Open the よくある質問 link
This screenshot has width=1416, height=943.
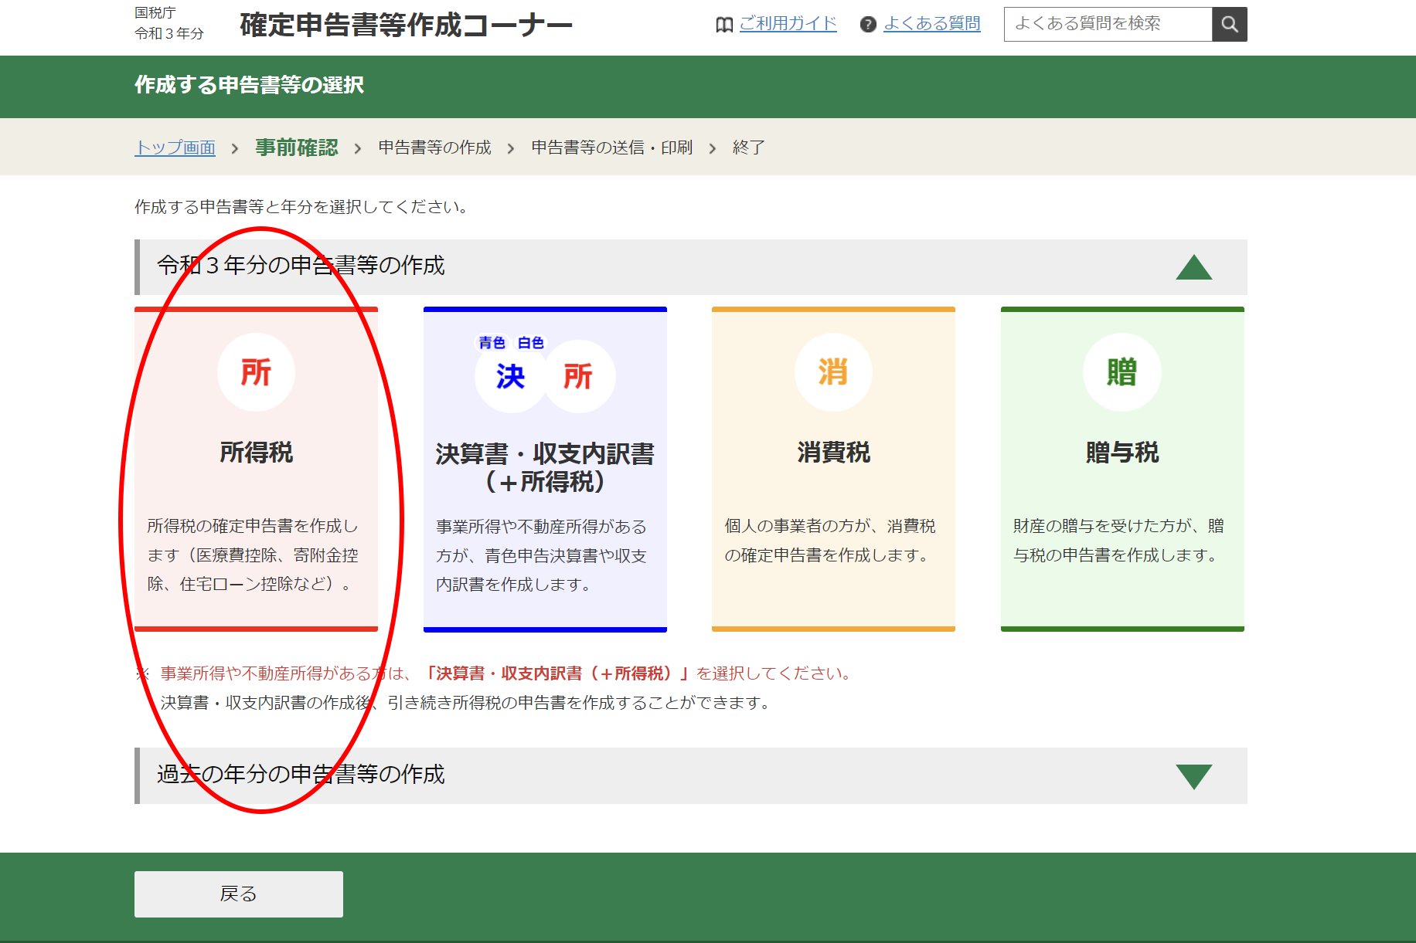point(931,24)
